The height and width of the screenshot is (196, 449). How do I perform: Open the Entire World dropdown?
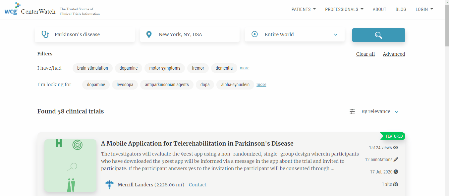point(335,34)
